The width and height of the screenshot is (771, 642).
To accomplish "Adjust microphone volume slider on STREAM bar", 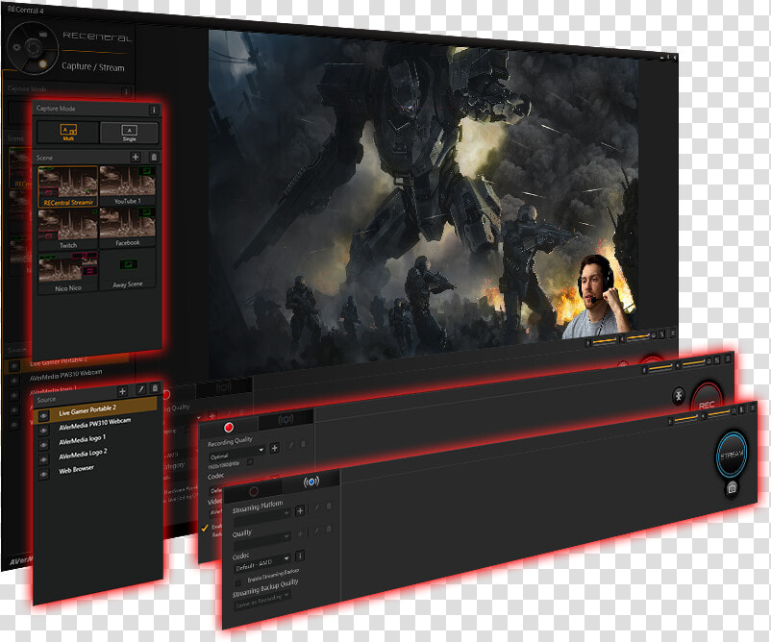I will click(686, 419).
